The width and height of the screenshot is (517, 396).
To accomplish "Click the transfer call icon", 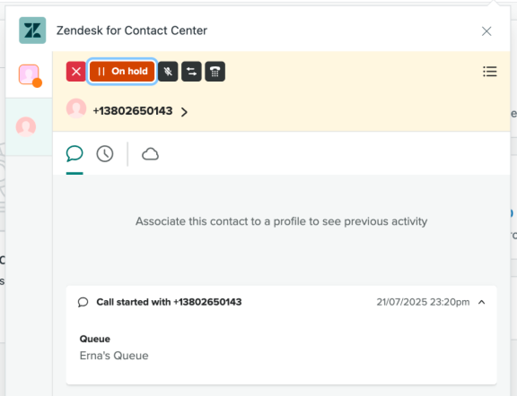I will click(192, 72).
